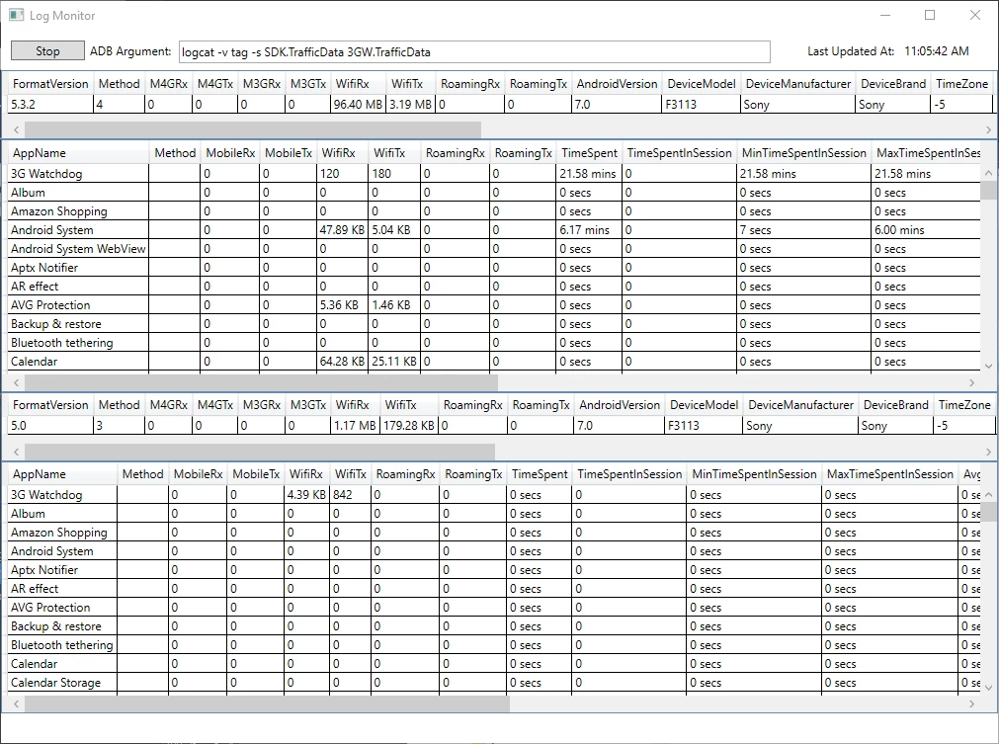Select the 4.39 KB WifiRx cell in lower table
Screen dimensions: 999x744
(306, 494)
